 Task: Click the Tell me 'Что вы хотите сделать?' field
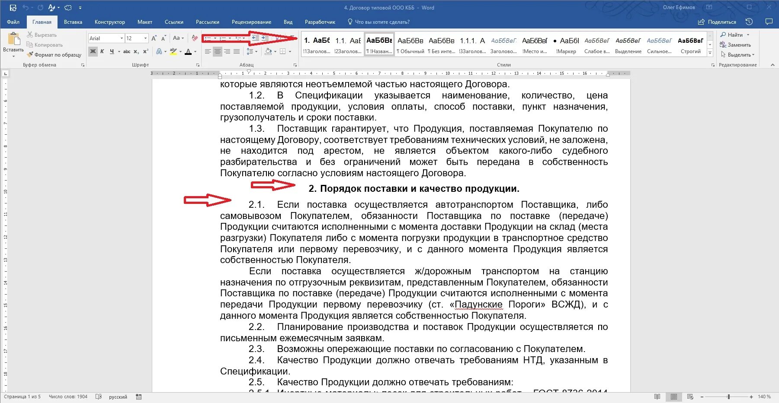(379, 22)
